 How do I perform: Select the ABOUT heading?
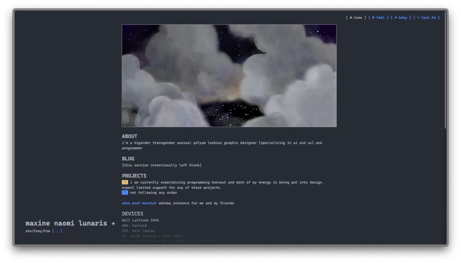coord(130,136)
